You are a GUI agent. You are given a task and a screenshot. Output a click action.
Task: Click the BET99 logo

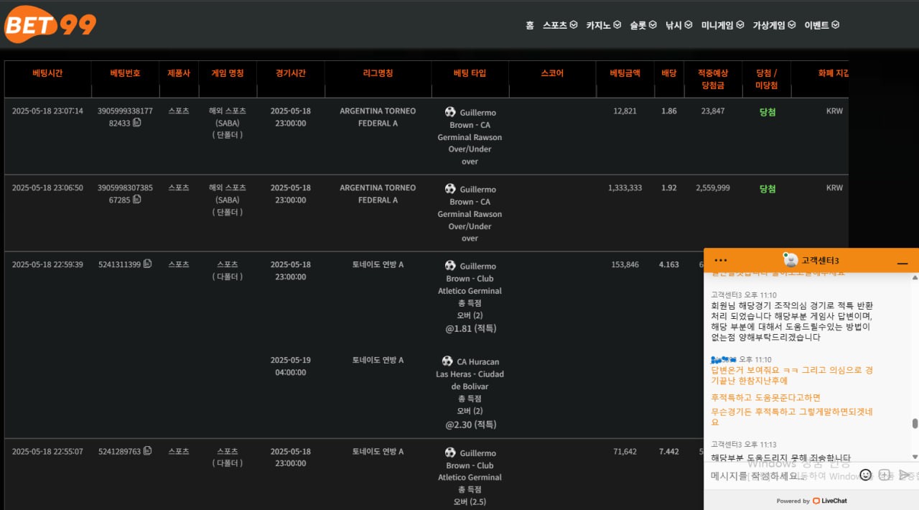[50, 24]
